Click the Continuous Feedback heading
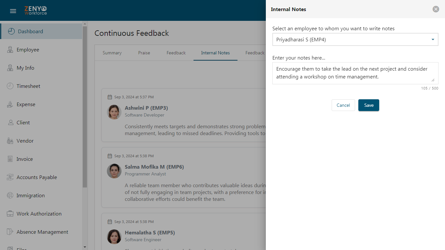 click(132, 33)
